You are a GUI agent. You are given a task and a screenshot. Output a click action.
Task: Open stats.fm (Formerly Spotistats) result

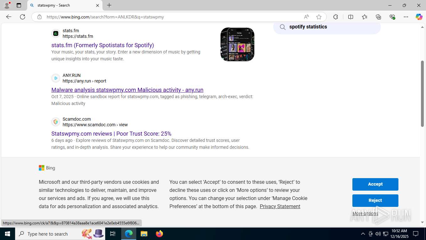[103, 45]
